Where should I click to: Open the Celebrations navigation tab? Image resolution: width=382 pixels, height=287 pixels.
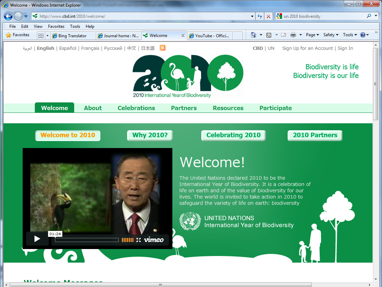136,108
